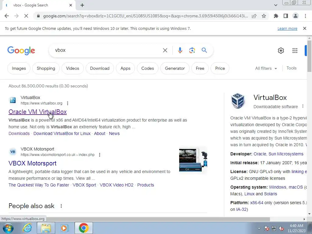Filter results by Images

19,68
